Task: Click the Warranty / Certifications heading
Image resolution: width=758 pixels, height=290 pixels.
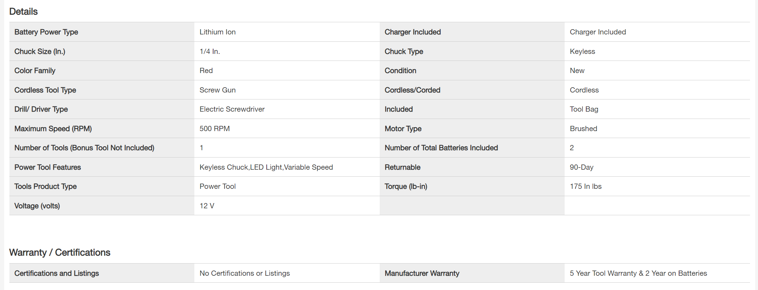Action: (x=59, y=252)
